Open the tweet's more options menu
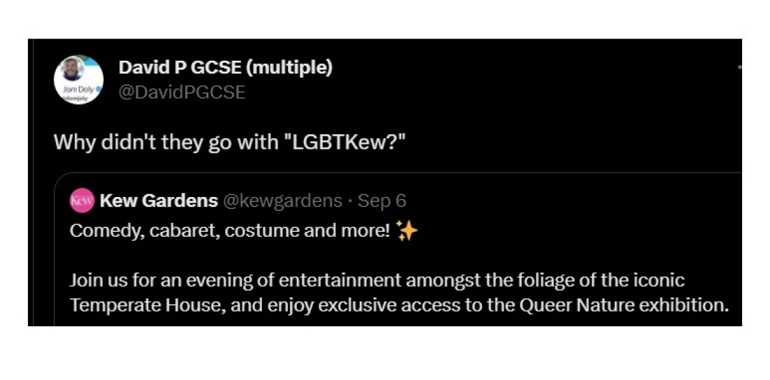This screenshot has width=770, height=380. click(739, 67)
